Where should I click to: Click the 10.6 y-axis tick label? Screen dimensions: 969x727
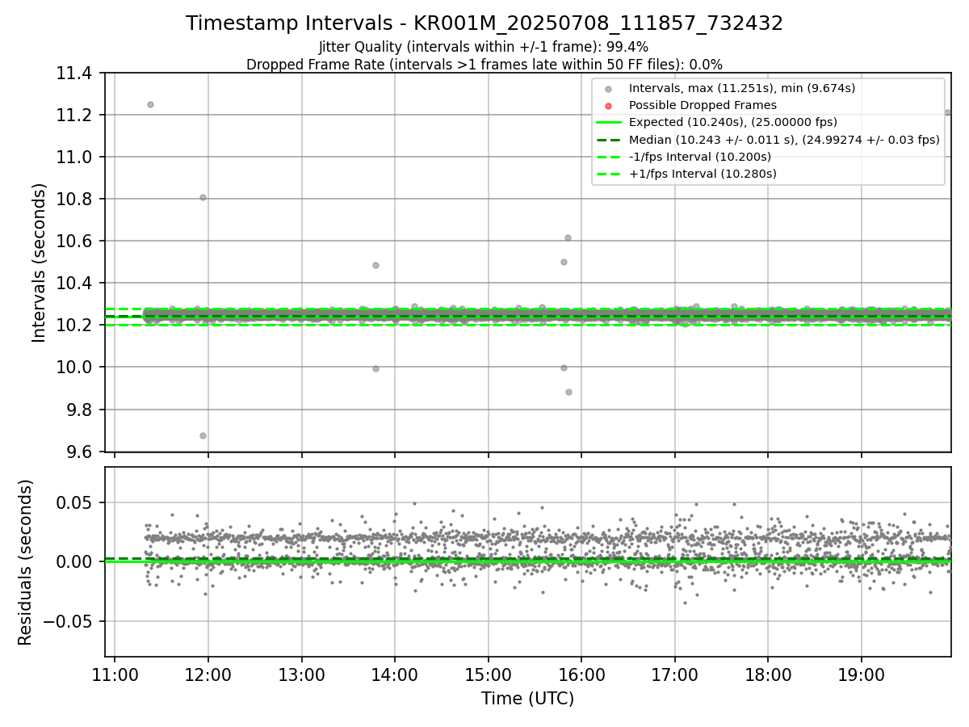[76, 241]
